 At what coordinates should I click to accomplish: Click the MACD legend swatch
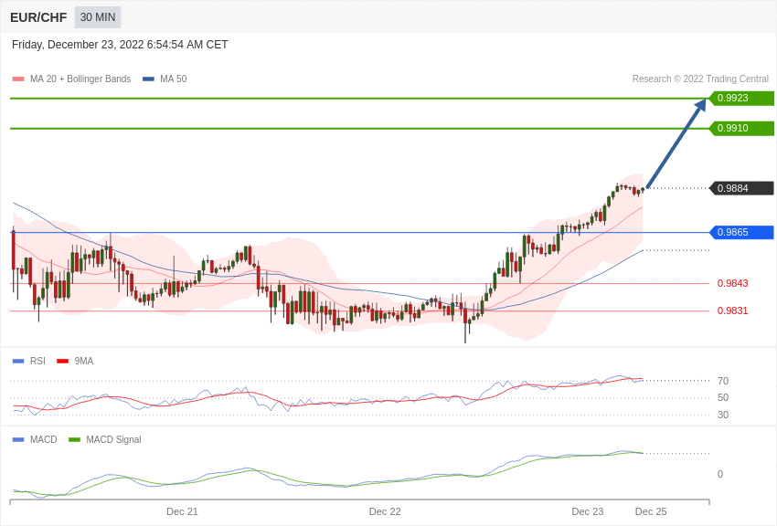point(18,440)
